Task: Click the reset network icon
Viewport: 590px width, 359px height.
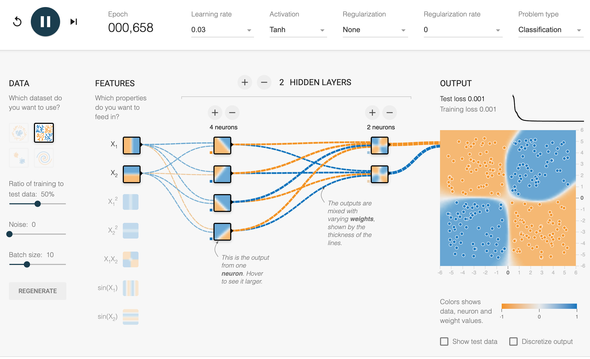Action: click(17, 22)
